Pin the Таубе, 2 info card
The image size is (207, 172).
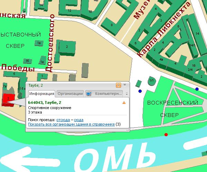coord(118,85)
